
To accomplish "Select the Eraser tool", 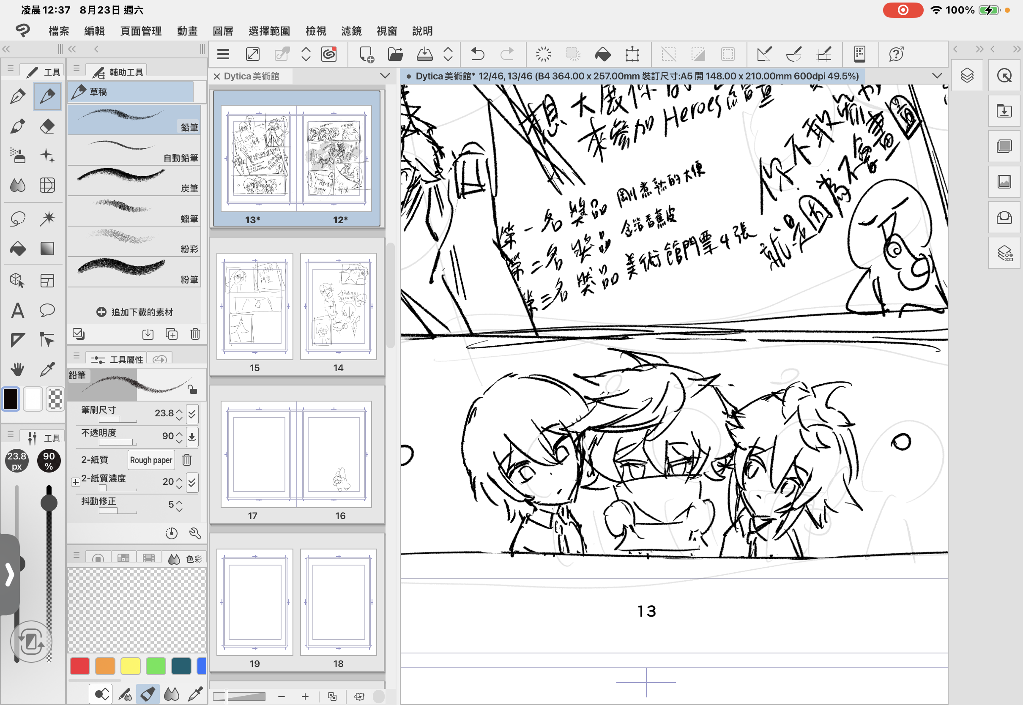I will click(47, 126).
